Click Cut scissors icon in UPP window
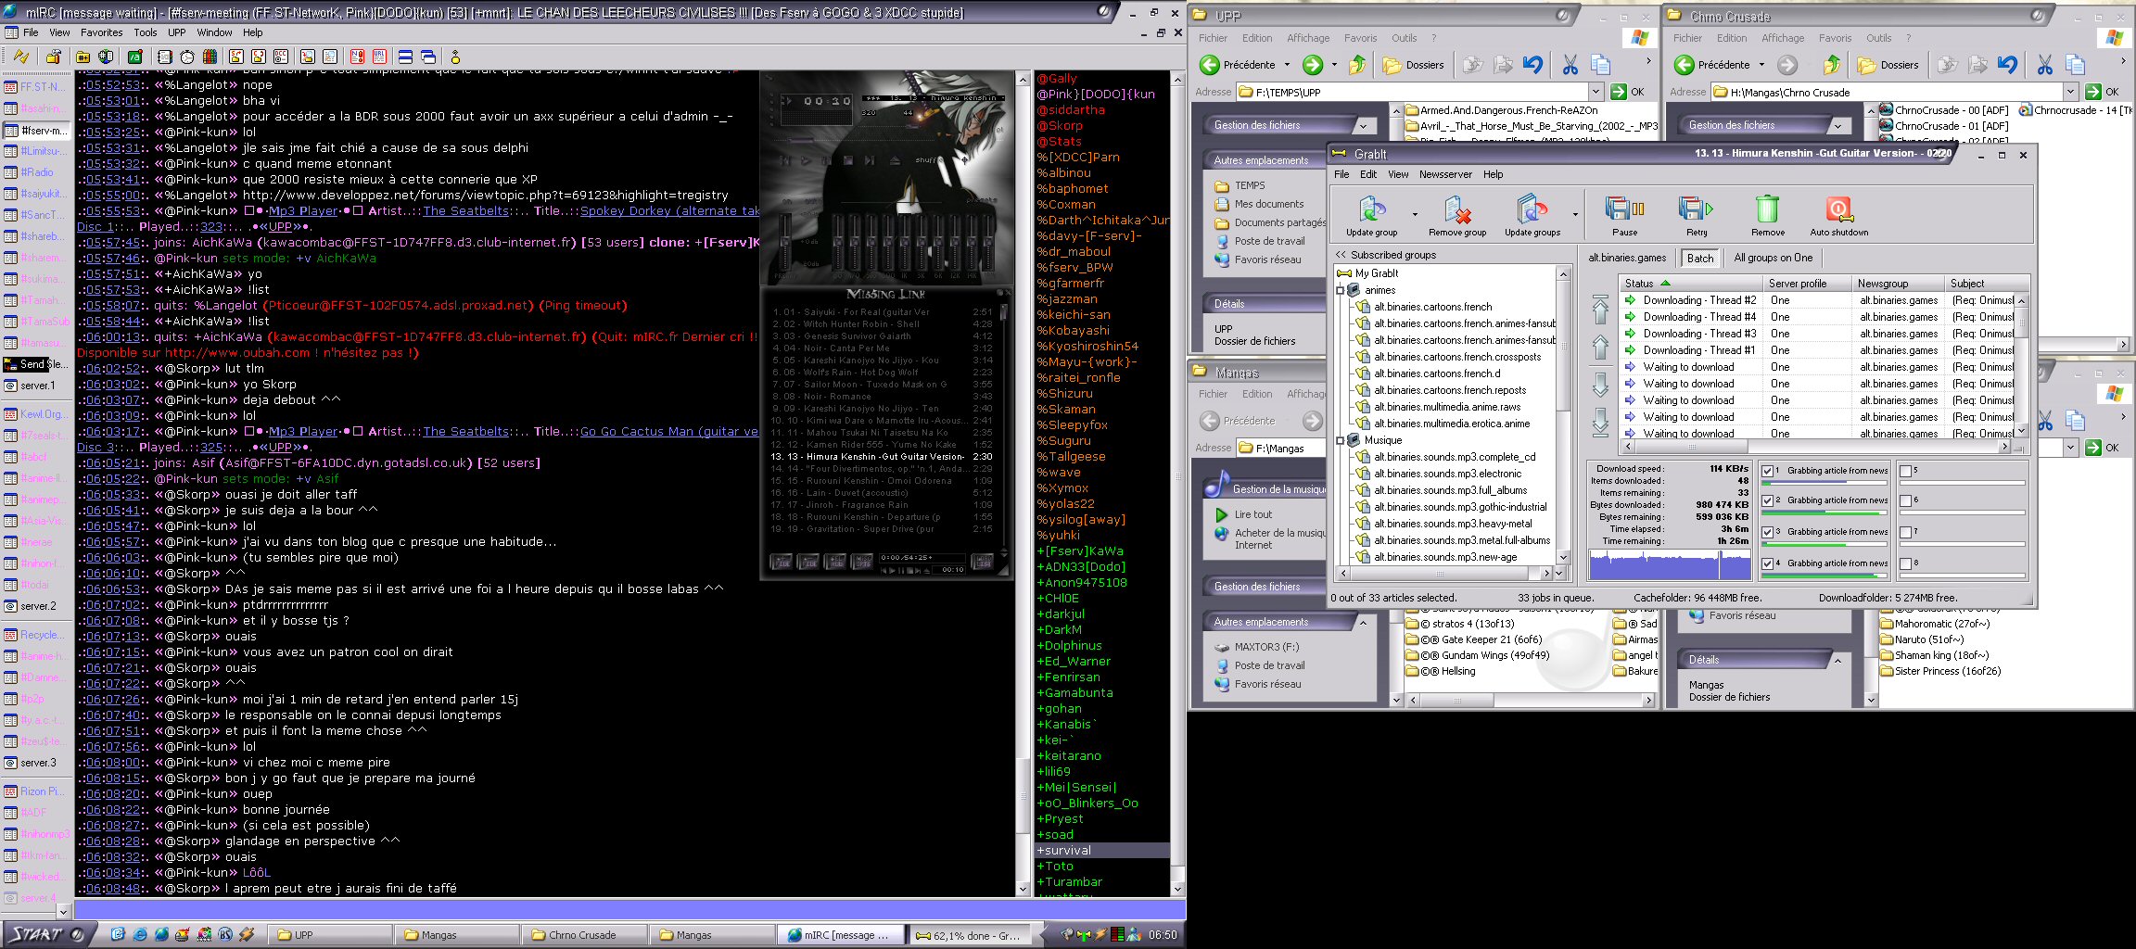2136x949 pixels. (1570, 65)
